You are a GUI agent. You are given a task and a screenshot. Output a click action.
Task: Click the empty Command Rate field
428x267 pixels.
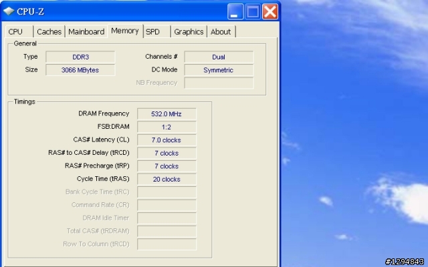coord(167,205)
